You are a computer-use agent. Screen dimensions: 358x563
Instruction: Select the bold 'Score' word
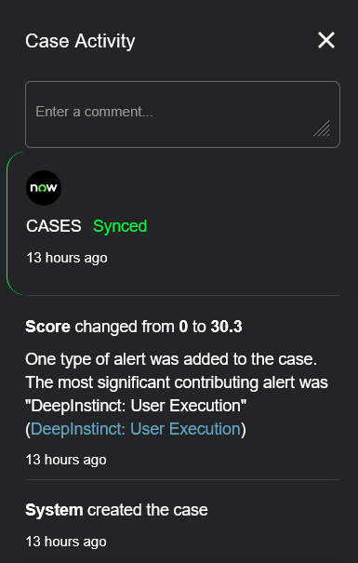point(47,327)
